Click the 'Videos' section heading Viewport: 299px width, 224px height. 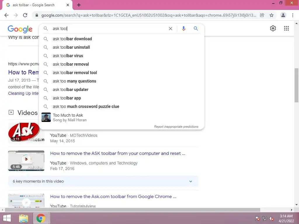pyautogui.click(x=27, y=113)
